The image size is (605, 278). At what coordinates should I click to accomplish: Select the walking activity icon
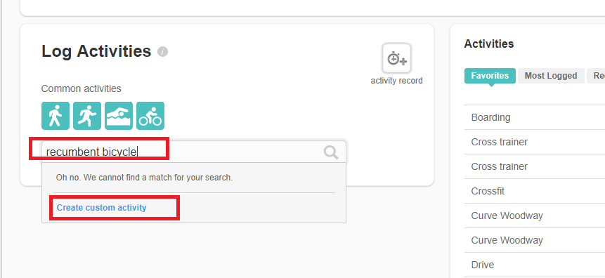coord(56,116)
